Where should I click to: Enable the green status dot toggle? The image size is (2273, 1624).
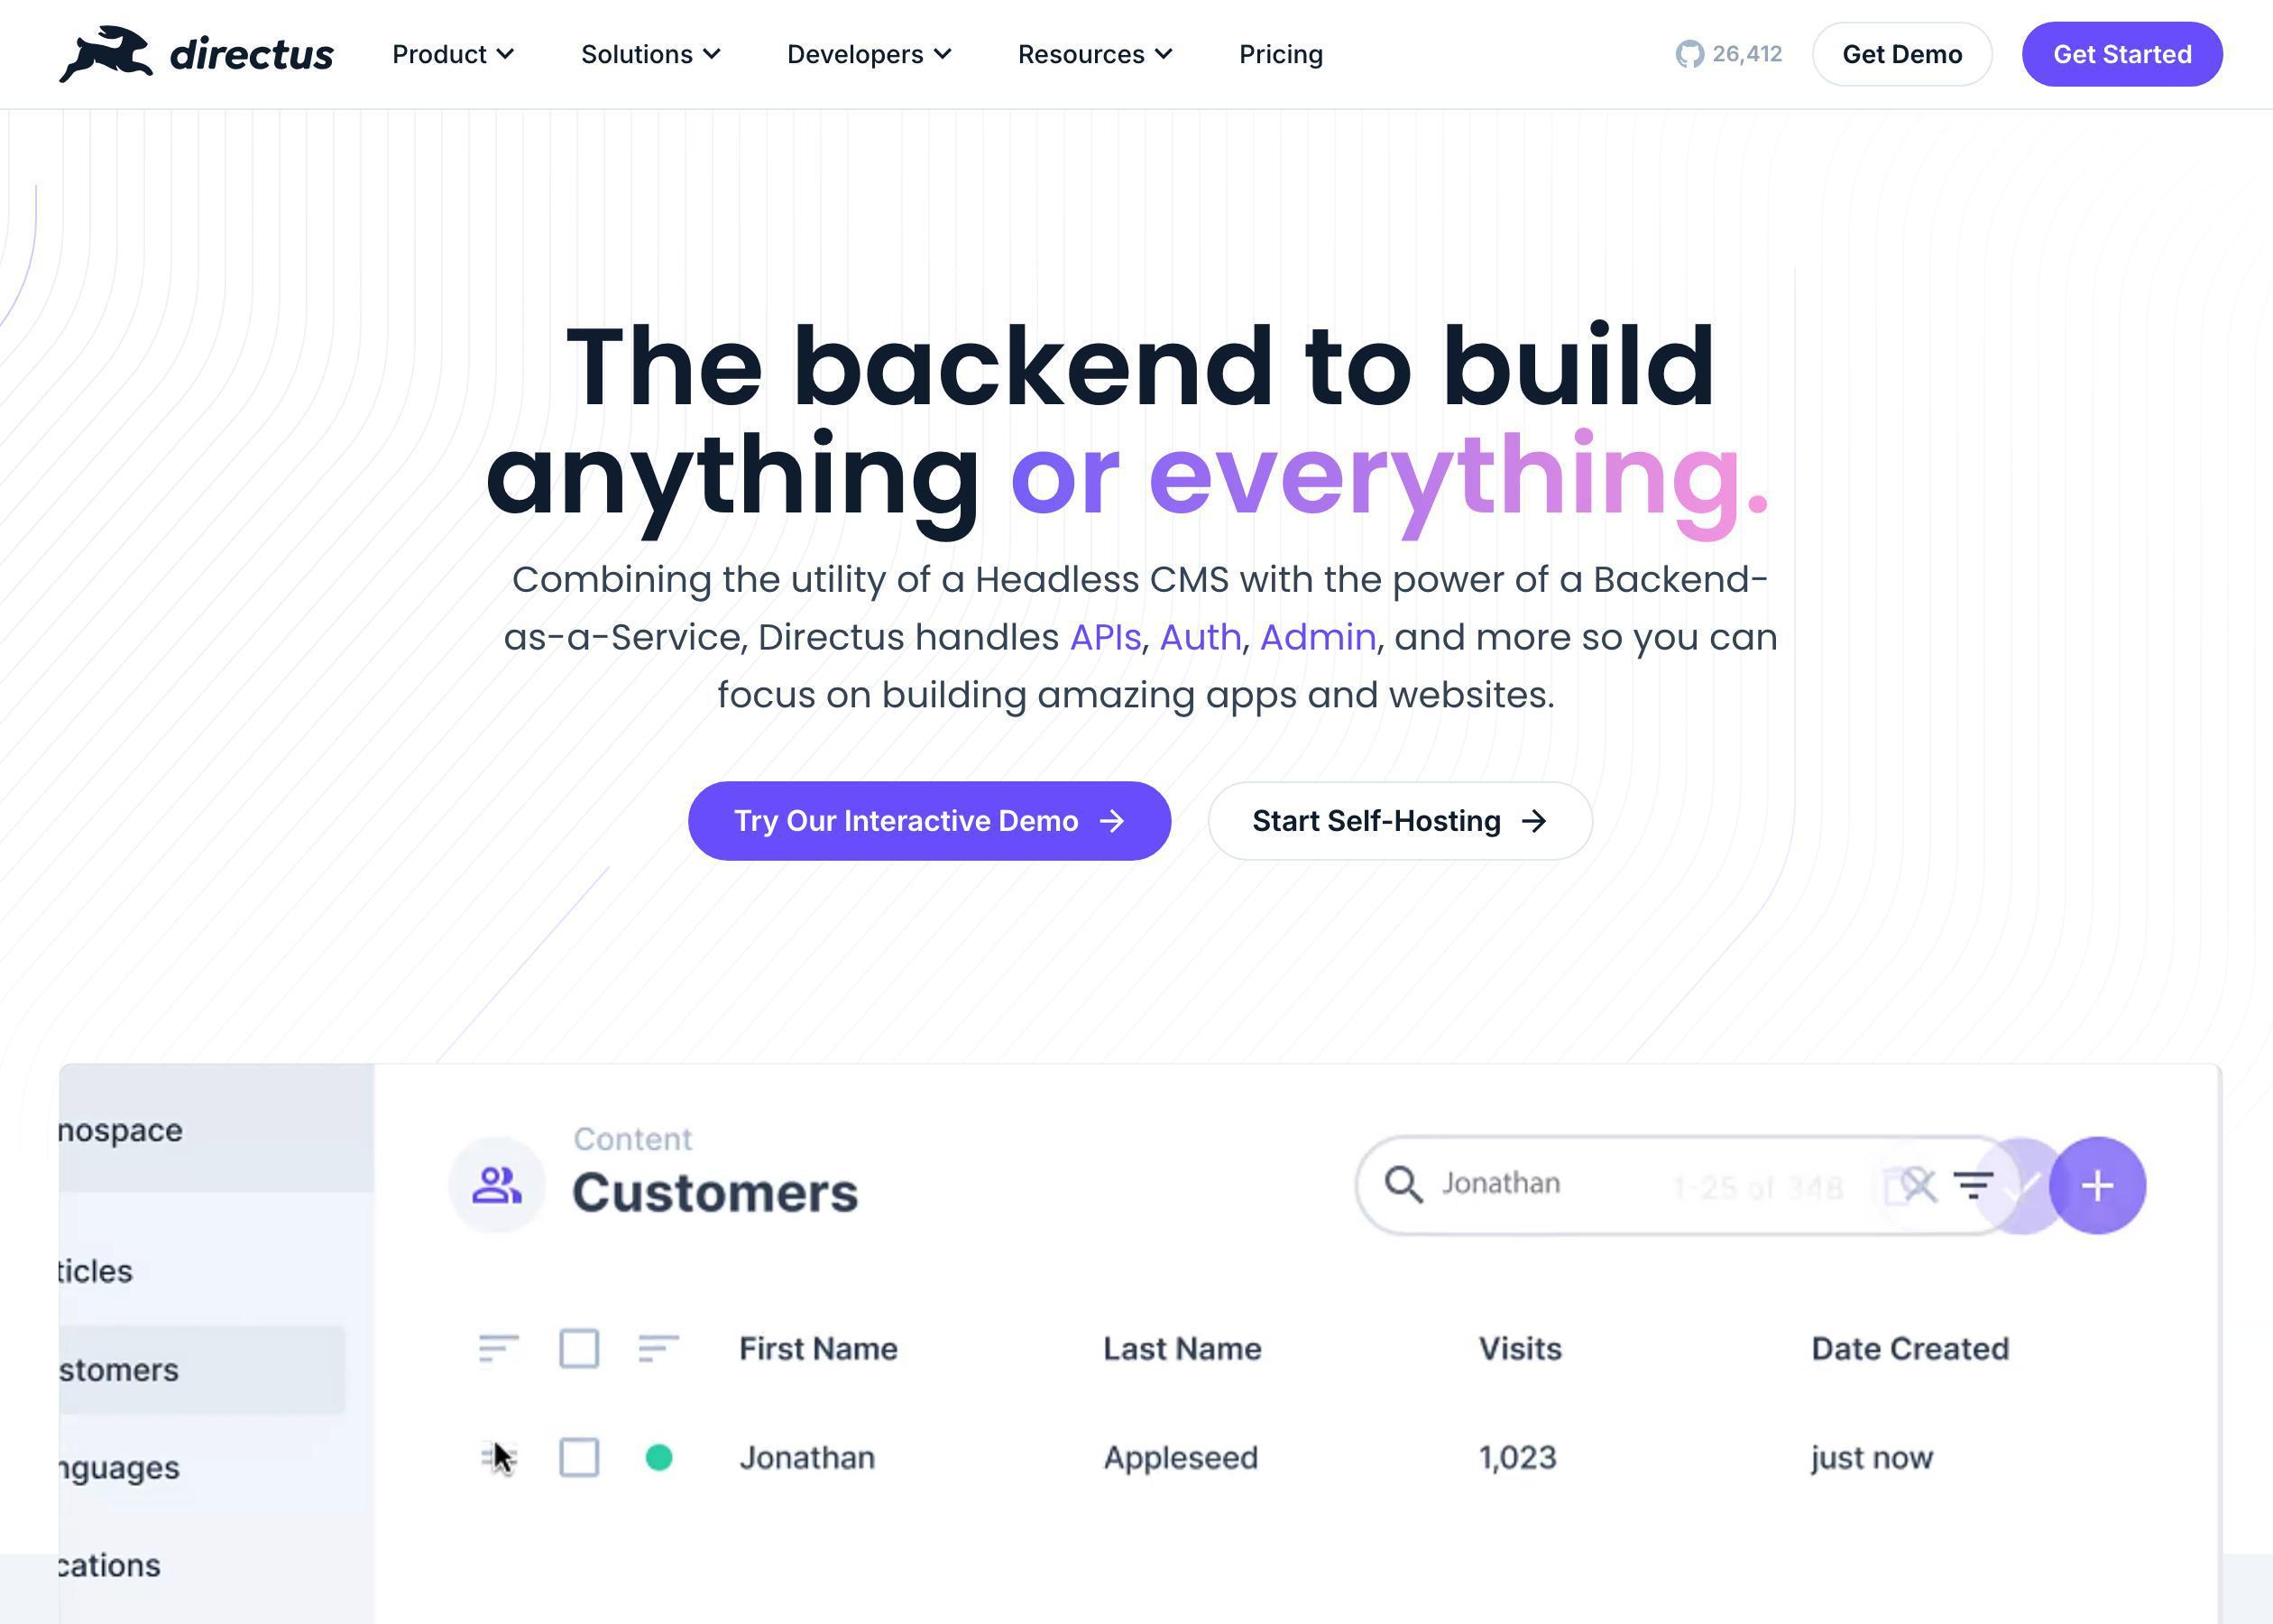pos(657,1457)
